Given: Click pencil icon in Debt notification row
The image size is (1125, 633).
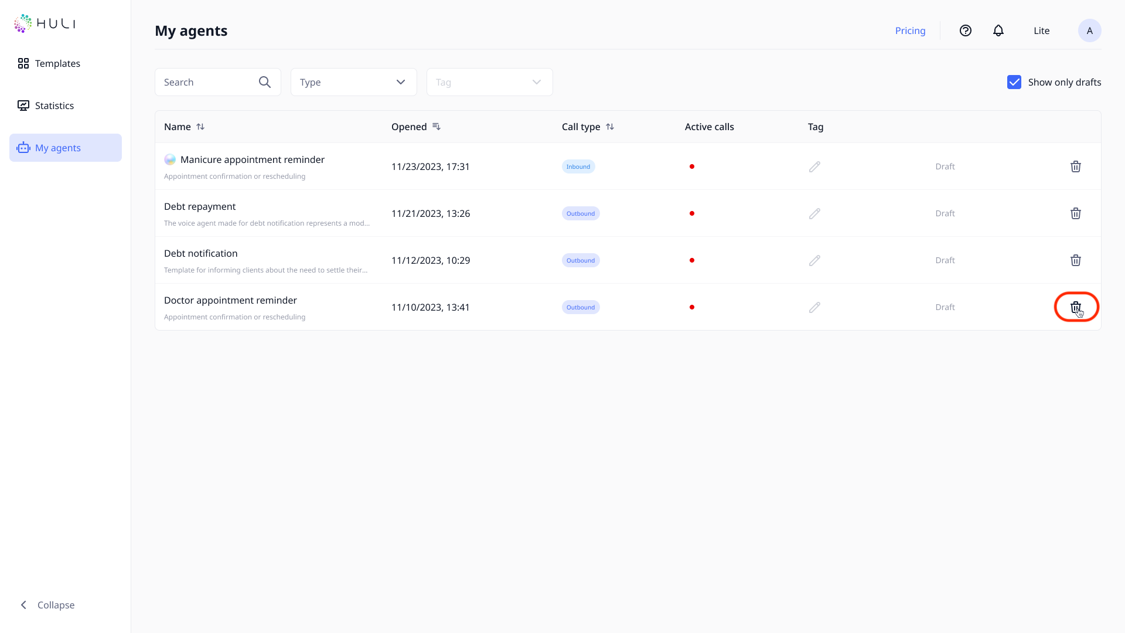Looking at the screenshot, I should click(x=814, y=260).
